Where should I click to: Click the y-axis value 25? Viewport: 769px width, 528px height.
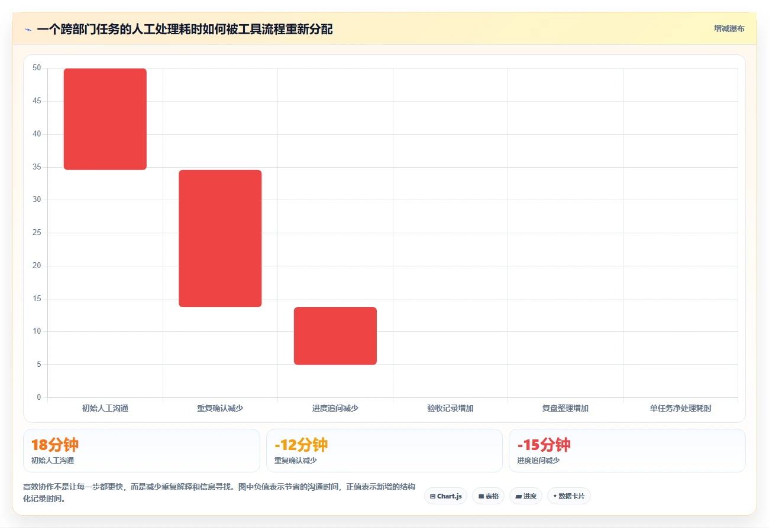pos(37,233)
